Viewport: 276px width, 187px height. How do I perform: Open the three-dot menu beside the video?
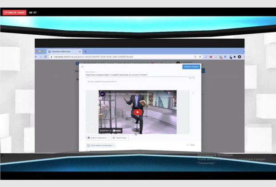[193, 93]
